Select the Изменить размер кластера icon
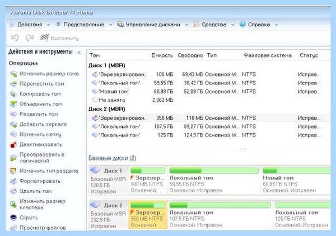The height and width of the screenshot is (236, 336). [x=13, y=204]
